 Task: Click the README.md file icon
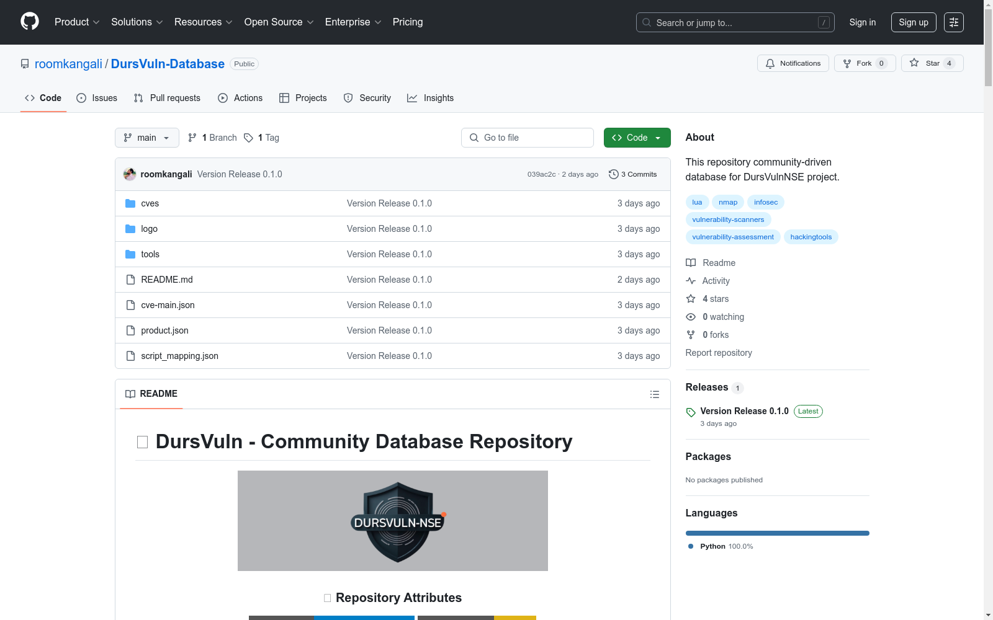(x=130, y=280)
